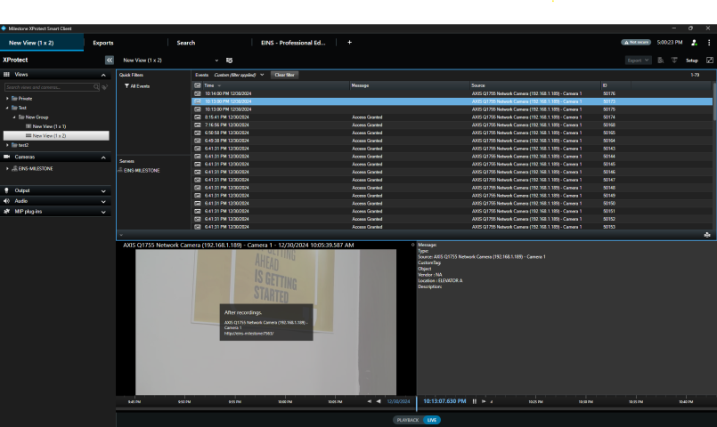The height and width of the screenshot is (427, 717).
Task: Pause the timeline playback
Action: [x=474, y=401]
